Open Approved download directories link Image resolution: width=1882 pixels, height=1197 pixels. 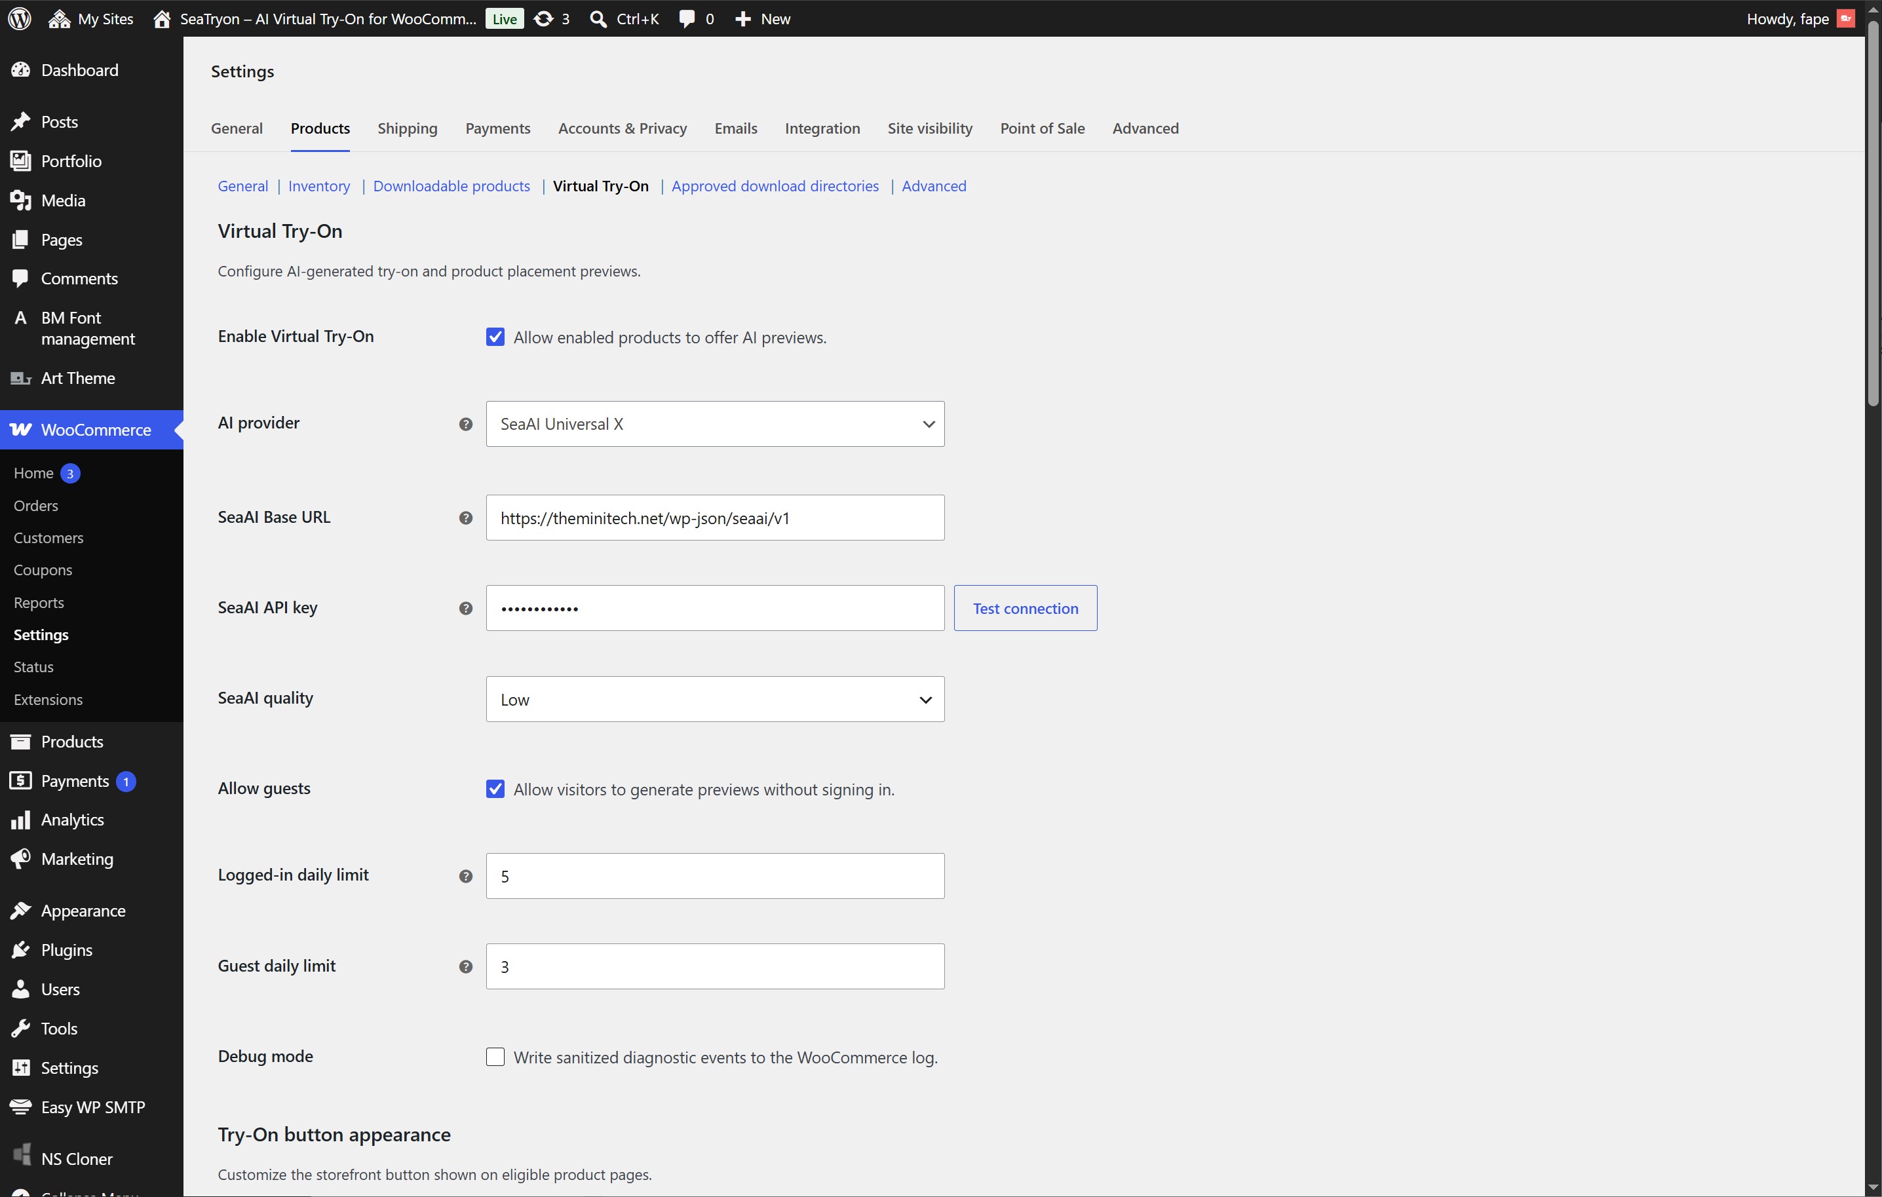(x=775, y=186)
